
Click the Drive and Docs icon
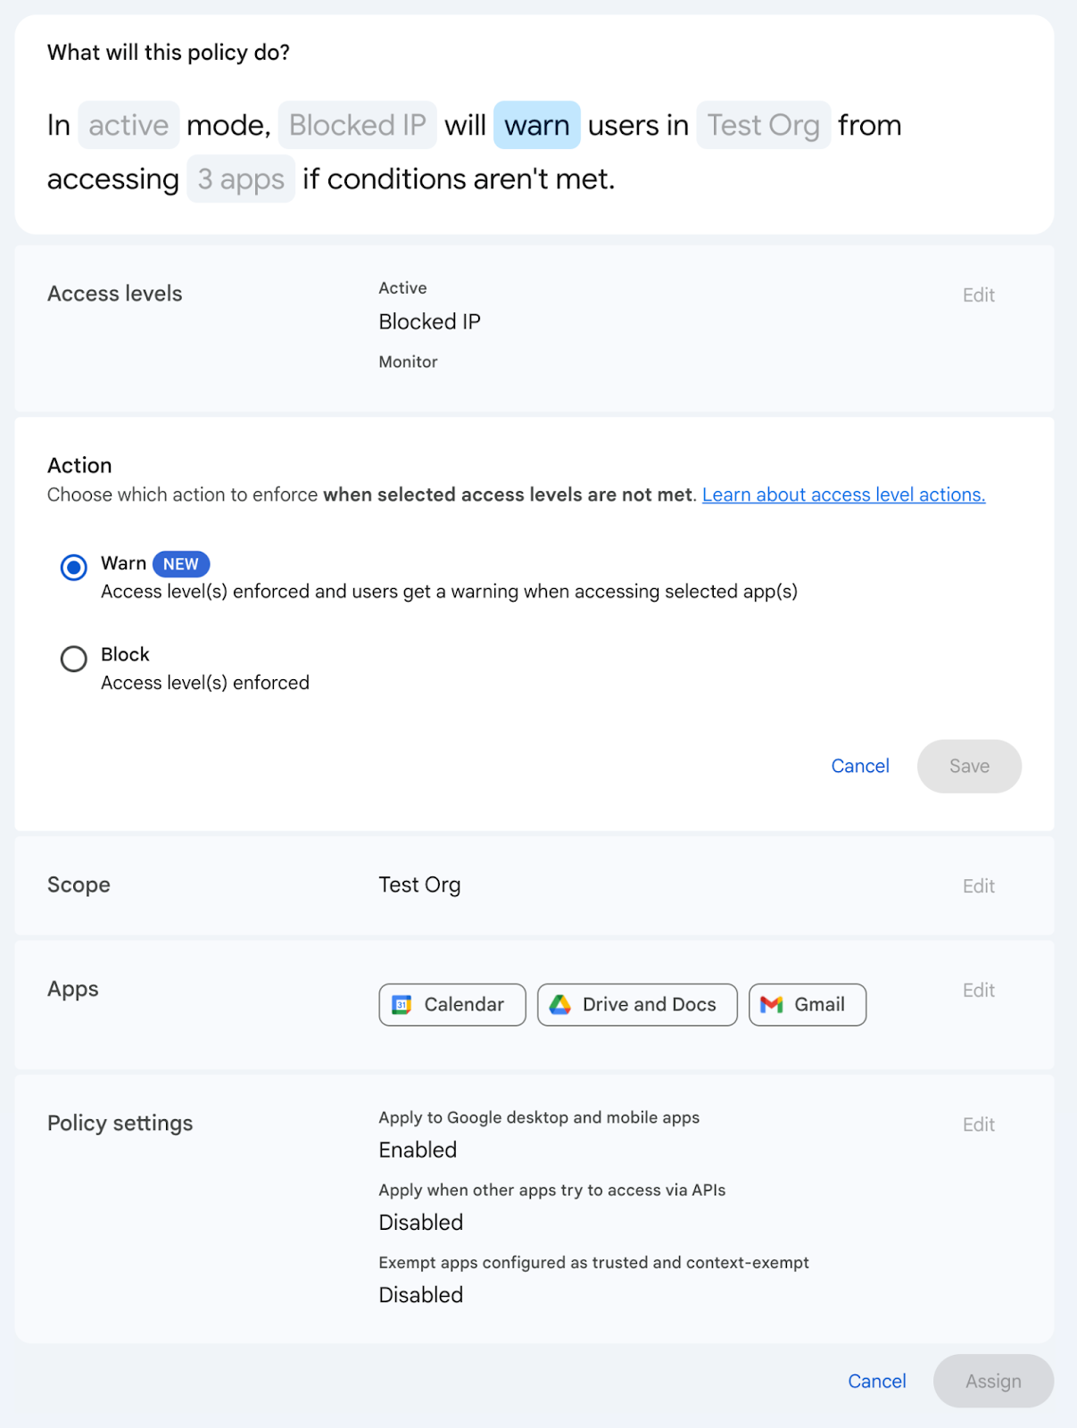pyautogui.click(x=560, y=1005)
